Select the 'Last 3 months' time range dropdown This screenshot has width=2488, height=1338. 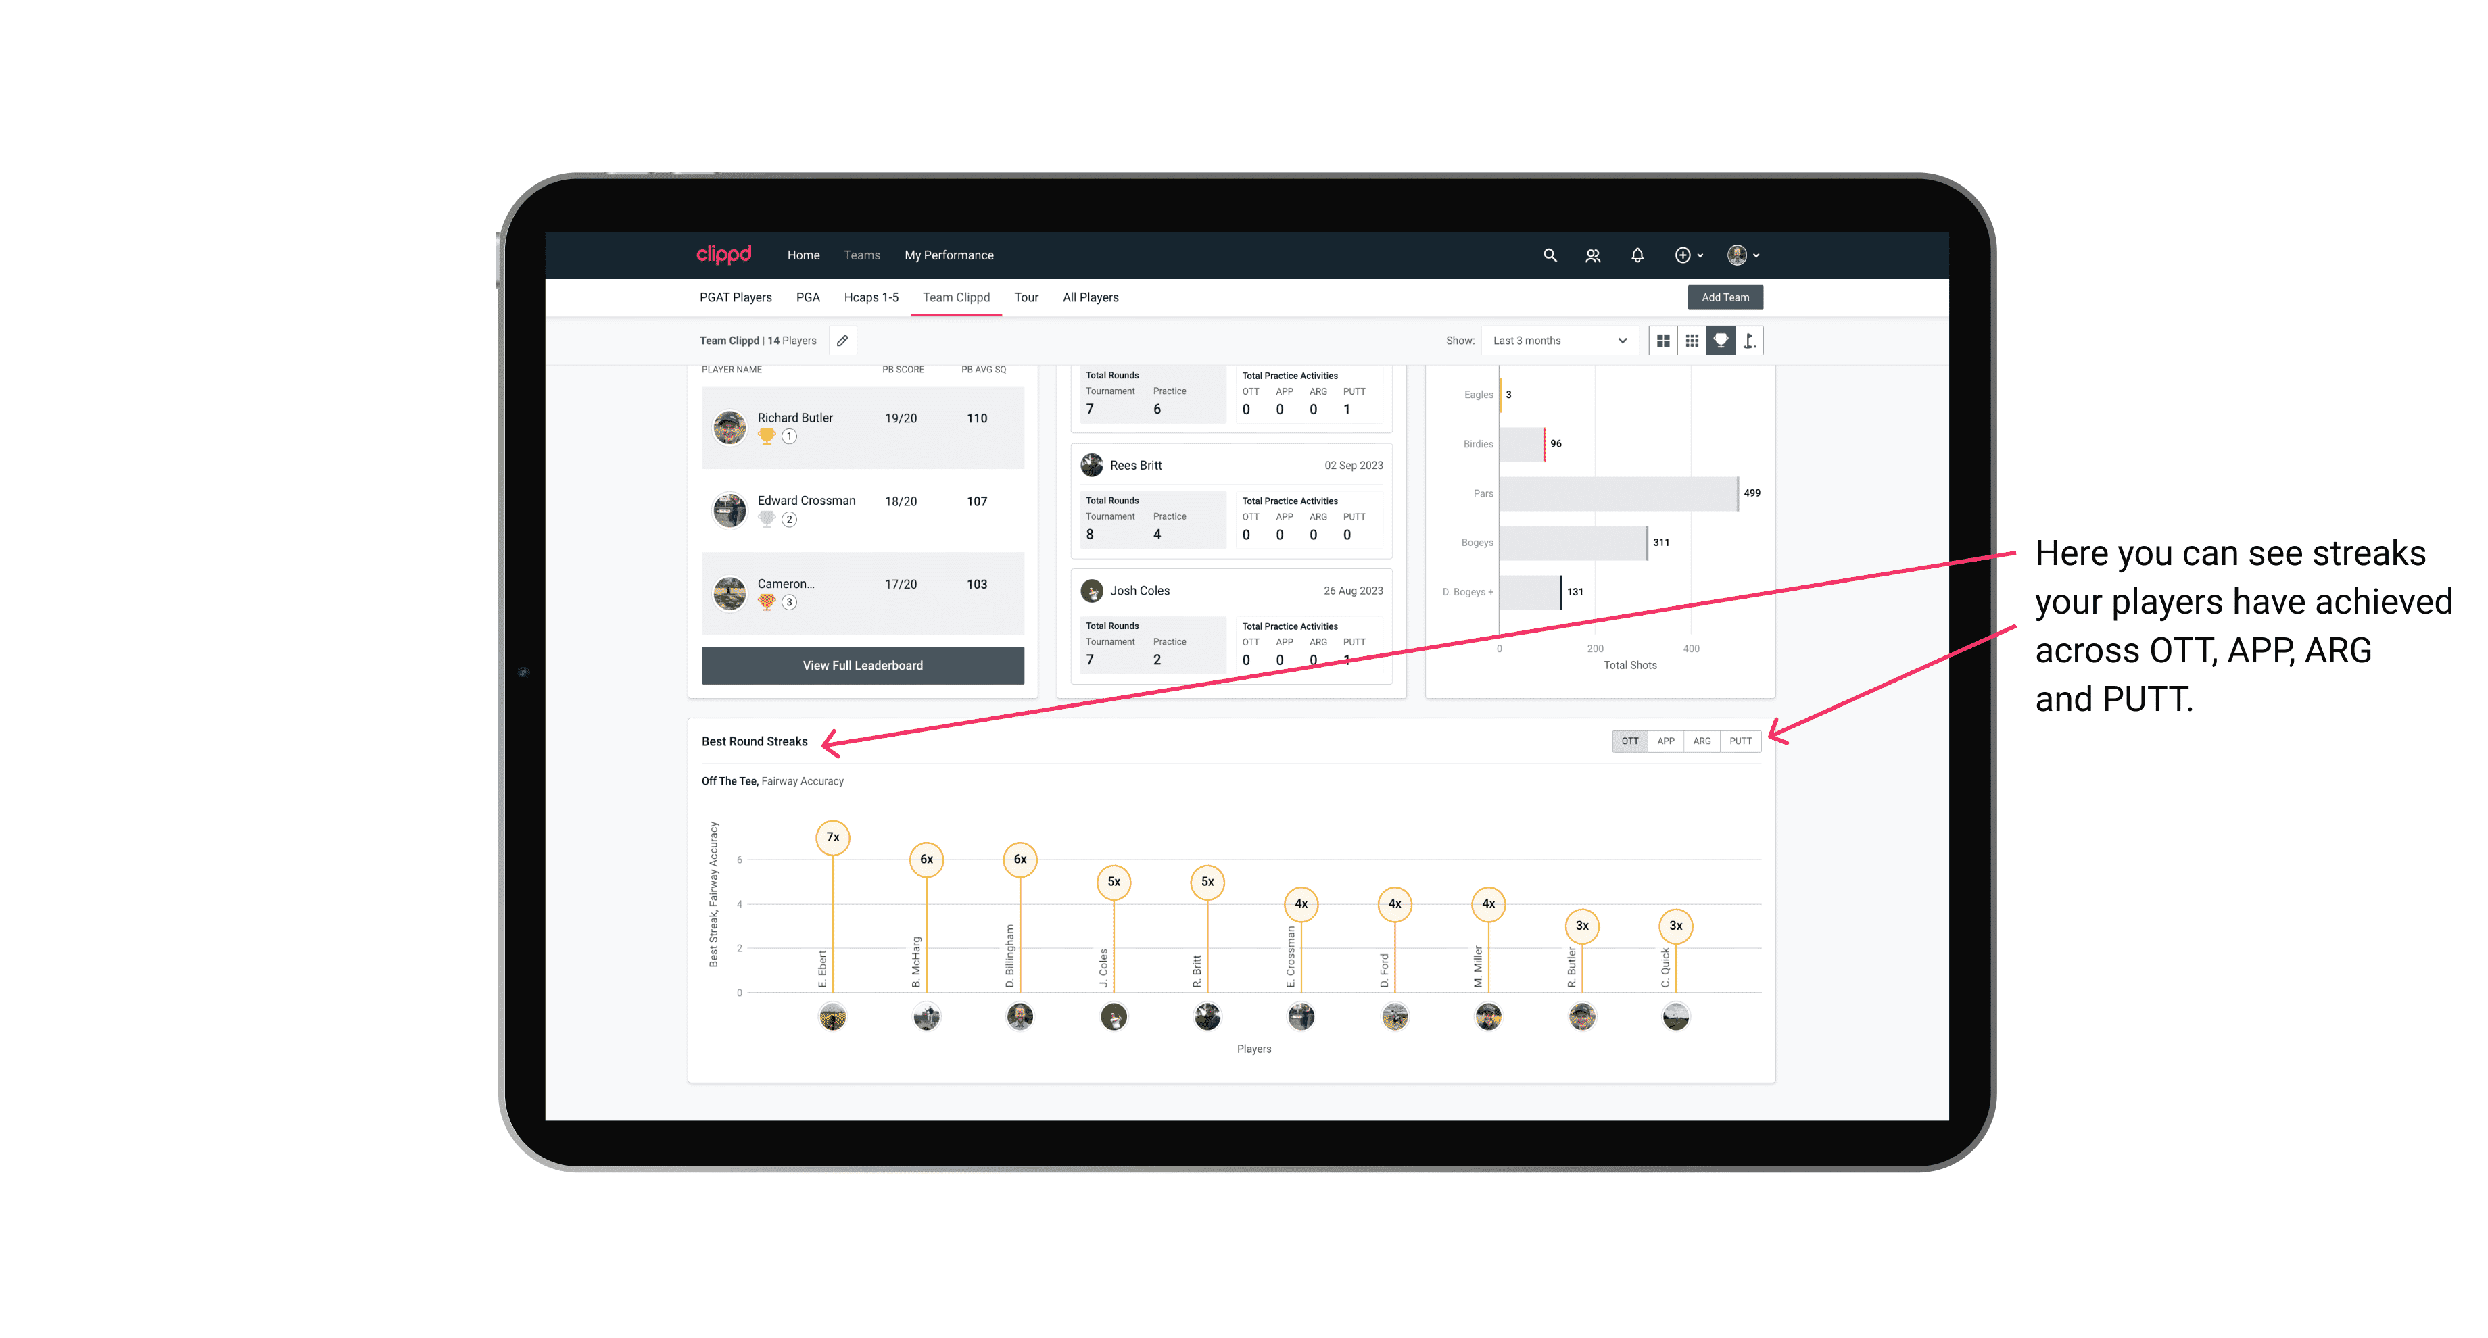pyautogui.click(x=1558, y=341)
